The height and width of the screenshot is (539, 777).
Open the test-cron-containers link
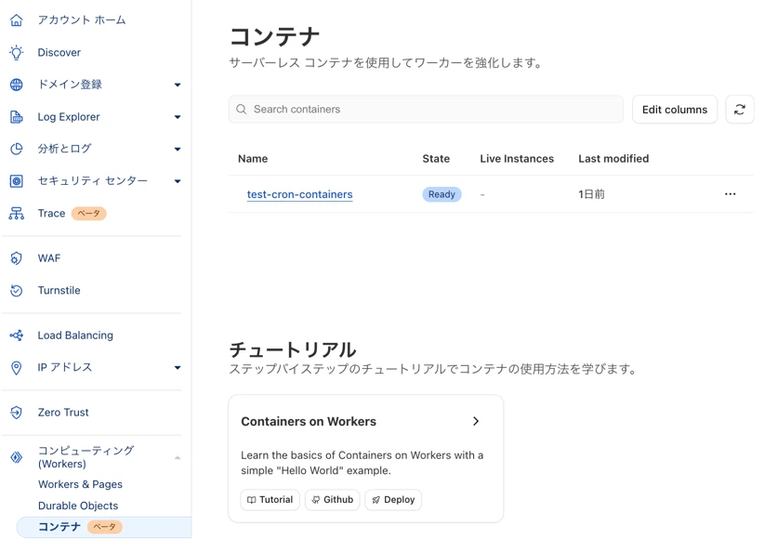(299, 194)
